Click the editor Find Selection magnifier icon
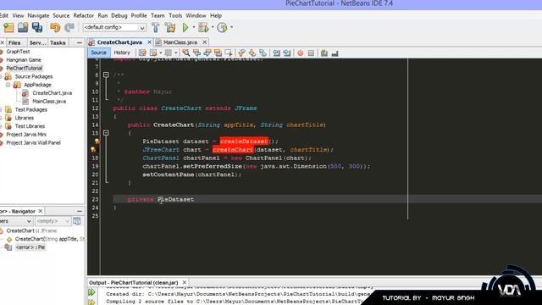This screenshot has height=305, width=542. (186, 53)
